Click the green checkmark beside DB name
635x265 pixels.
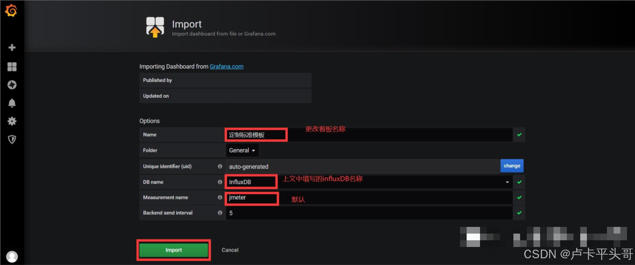519,182
